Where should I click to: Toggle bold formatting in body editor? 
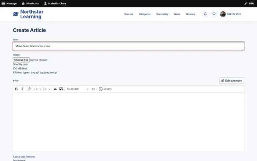pos(17,89)
